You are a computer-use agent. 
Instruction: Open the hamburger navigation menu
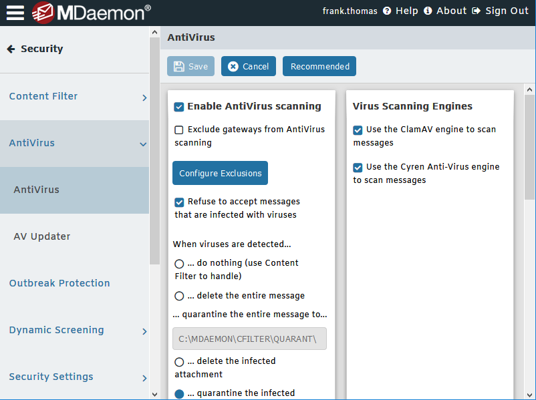15,12
